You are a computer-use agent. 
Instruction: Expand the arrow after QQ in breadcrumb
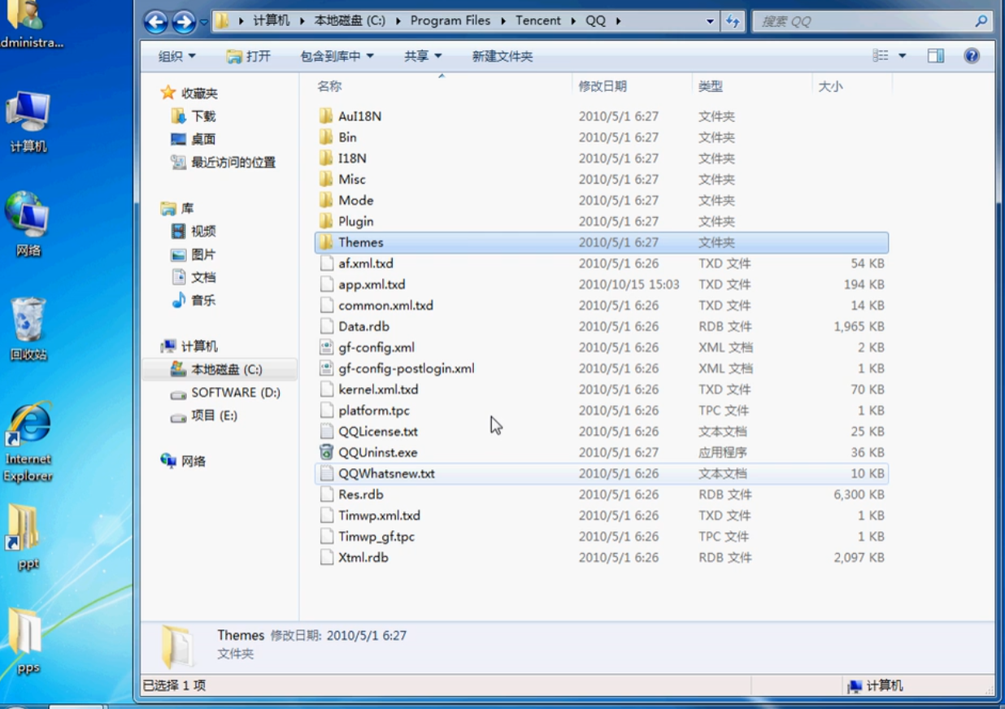point(619,21)
